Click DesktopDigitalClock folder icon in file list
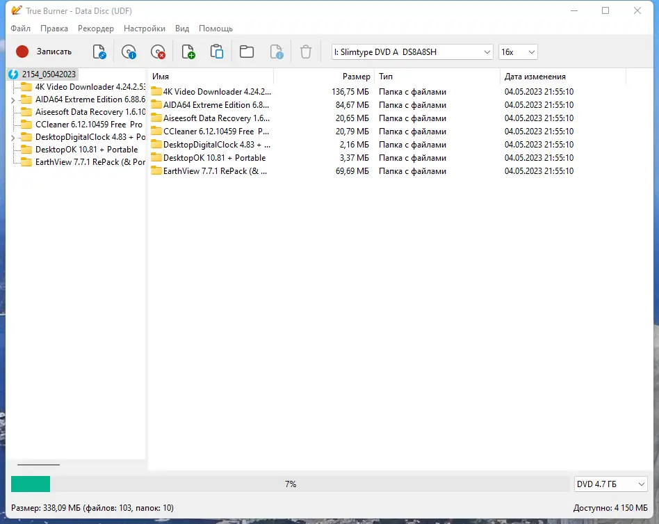 pyautogui.click(x=156, y=144)
